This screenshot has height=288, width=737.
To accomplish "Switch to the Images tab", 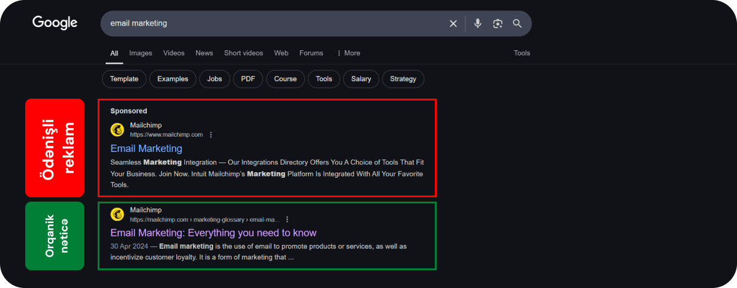I will (x=141, y=53).
